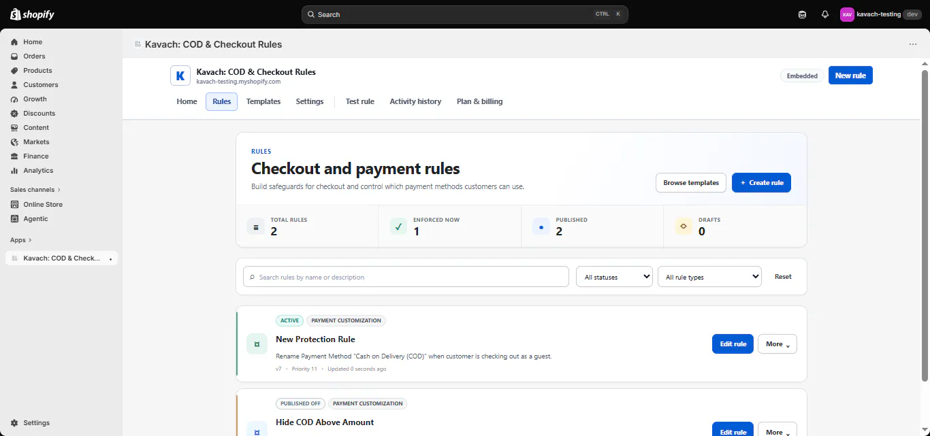This screenshot has height=436, width=930.
Task: Click the Embedded badge
Action: click(x=802, y=76)
